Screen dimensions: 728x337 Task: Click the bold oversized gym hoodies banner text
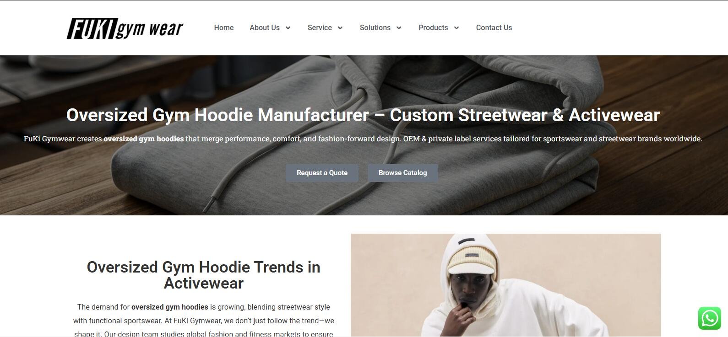[x=144, y=139]
